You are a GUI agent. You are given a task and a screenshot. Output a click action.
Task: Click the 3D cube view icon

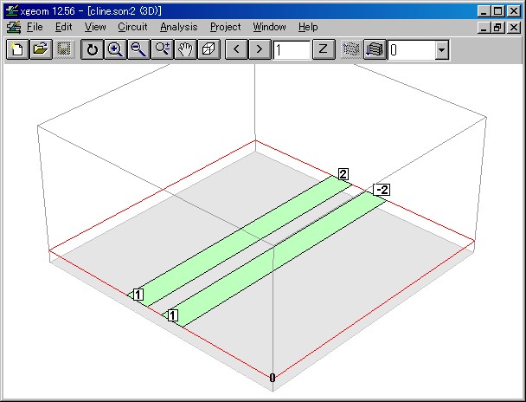click(209, 49)
